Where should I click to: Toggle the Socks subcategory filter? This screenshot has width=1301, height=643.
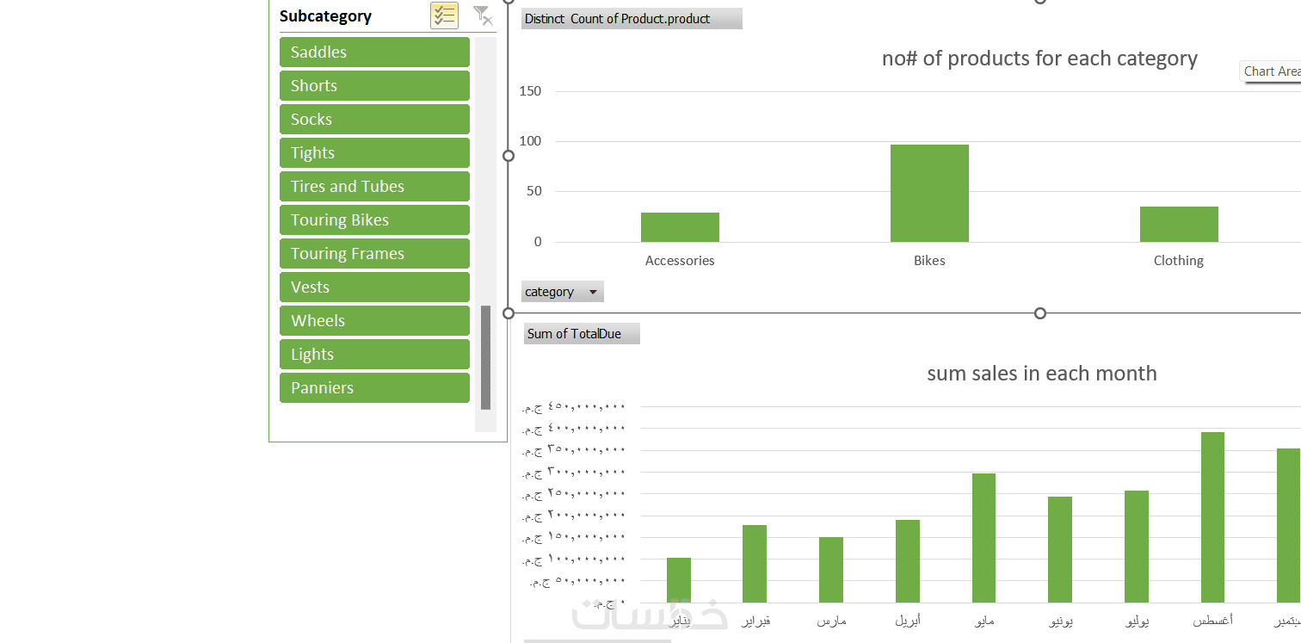point(374,120)
